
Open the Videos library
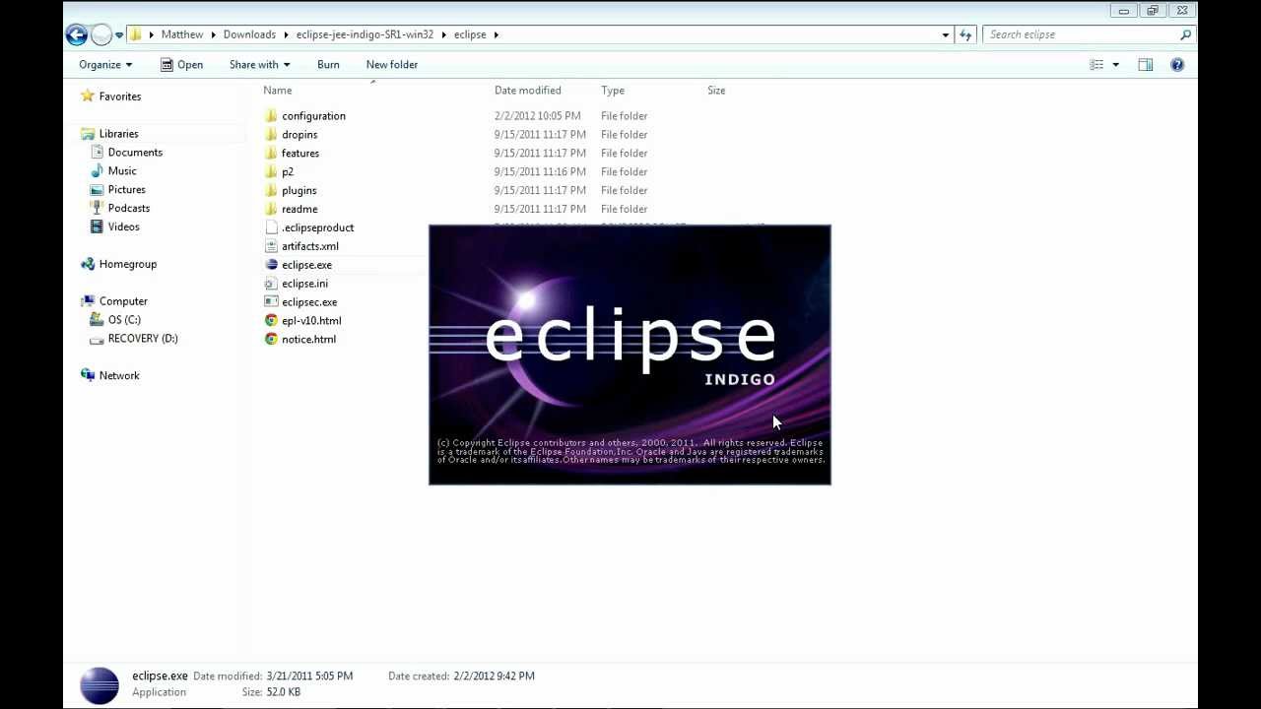click(123, 227)
